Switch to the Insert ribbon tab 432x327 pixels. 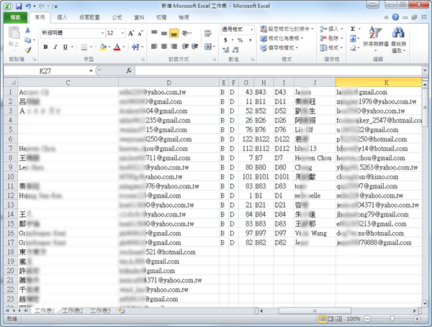click(x=62, y=17)
